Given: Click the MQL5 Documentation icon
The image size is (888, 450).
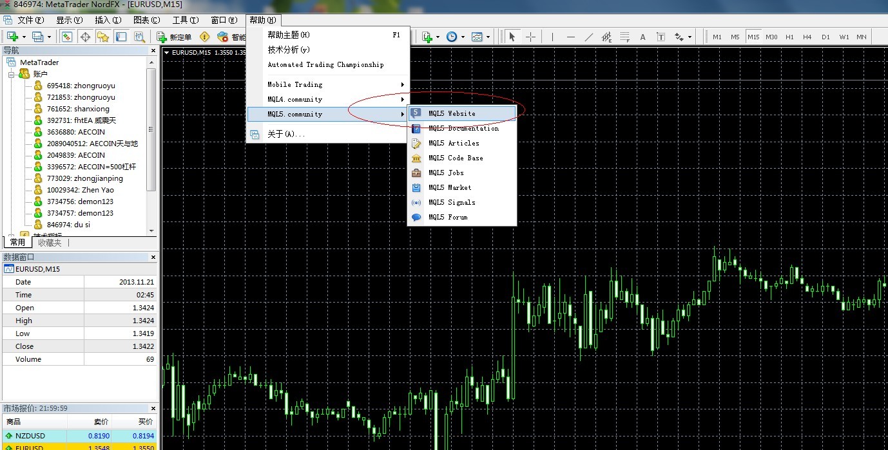Looking at the screenshot, I should 416,128.
